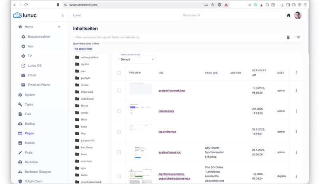
Task: Open Besucherzahlen in the sidebar
Action: pyautogui.click(x=39, y=37)
